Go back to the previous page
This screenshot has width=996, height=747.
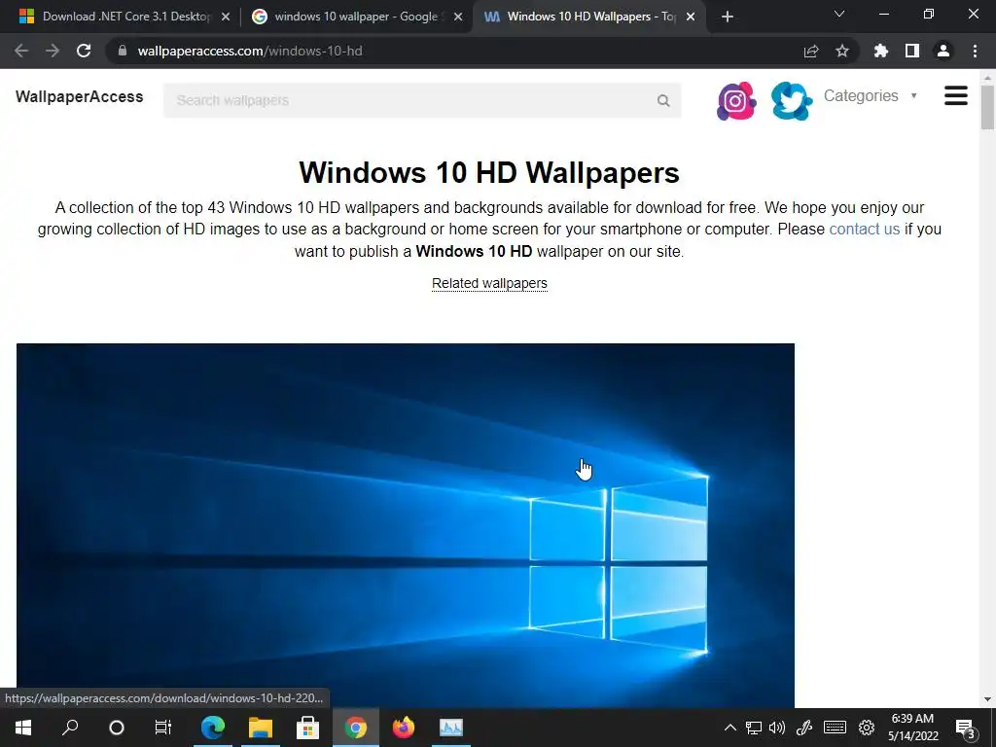point(21,51)
